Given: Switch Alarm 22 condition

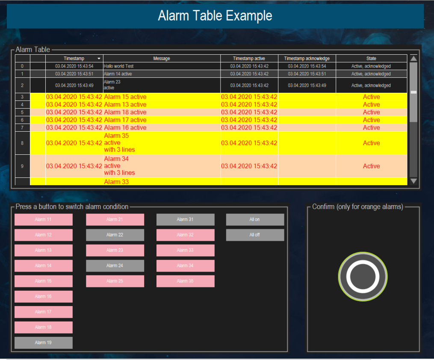Looking at the screenshot, I should point(115,235).
